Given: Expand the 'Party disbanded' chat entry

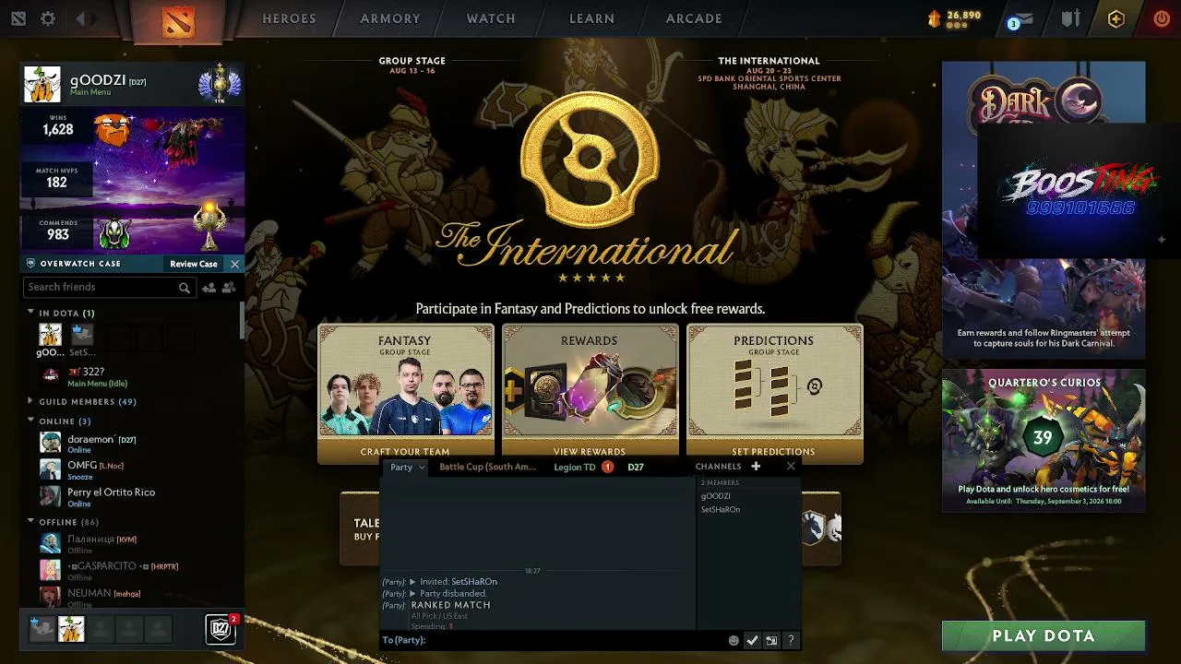Looking at the screenshot, I should pos(412,594).
